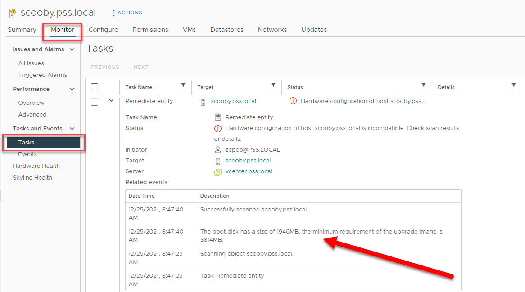This screenshot has height=292, width=525.
Task: Collapse the Remediate entity task details chevron
Action: click(111, 101)
